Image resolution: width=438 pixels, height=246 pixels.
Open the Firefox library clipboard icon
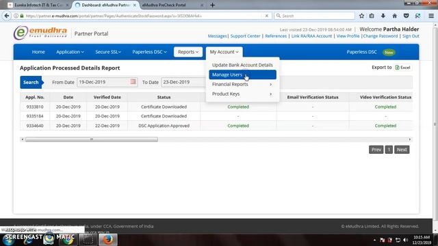tap(372, 16)
